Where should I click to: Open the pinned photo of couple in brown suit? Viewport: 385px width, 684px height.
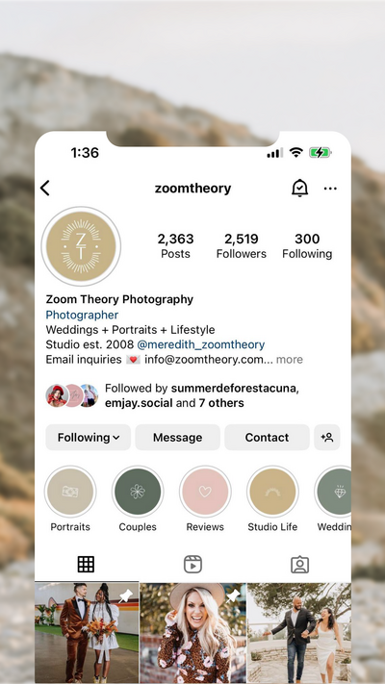coord(87,633)
